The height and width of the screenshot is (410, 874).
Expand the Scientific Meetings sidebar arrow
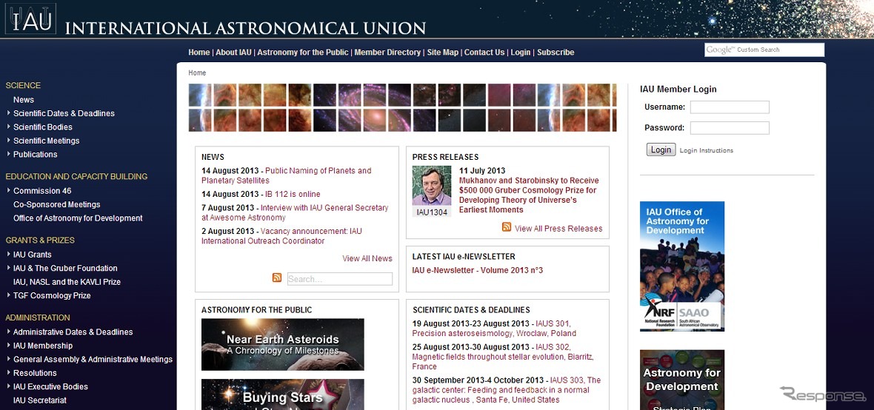(9, 141)
